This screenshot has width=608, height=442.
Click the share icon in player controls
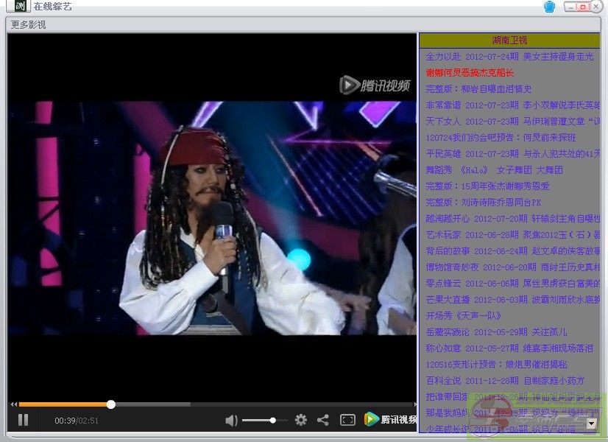pos(322,420)
